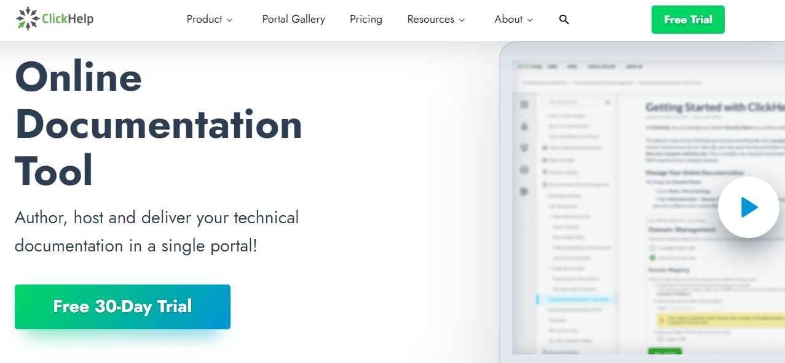Click the bottom icon in preview sidebar
Viewport: 785px width, 363px height.
coord(524,191)
